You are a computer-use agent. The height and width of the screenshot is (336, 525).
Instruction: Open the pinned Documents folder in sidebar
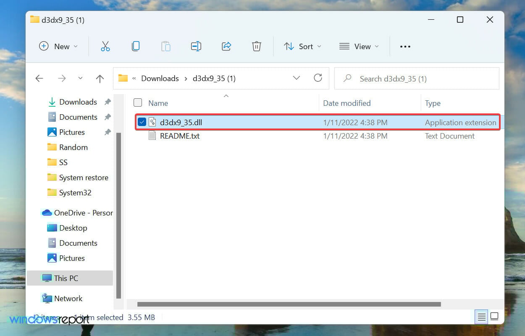tap(78, 117)
